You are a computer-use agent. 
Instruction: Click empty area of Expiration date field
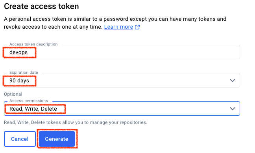[x=130, y=80]
